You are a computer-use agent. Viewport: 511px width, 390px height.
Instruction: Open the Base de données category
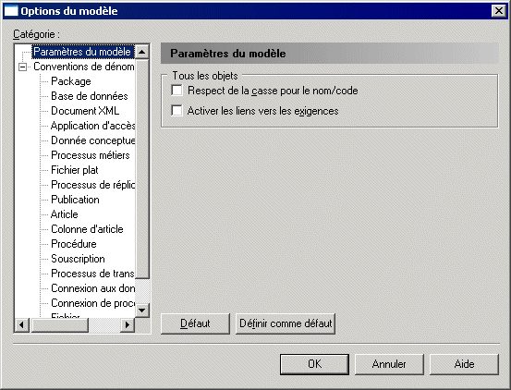pyautogui.click(x=90, y=96)
